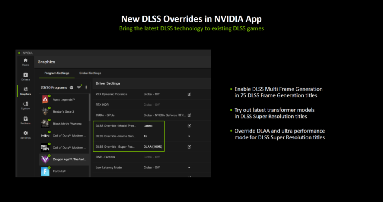Image resolution: width=383 pixels, height=202 pixels.
Task: Select Black Myth: Wukong list entry
Action: [64, 123]
